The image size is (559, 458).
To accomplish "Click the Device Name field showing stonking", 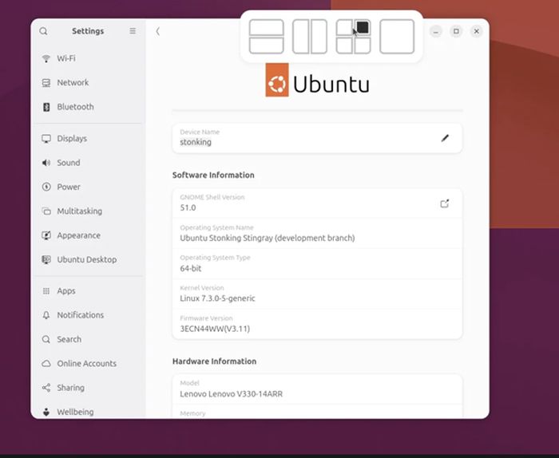I will (x=317, y=138).
